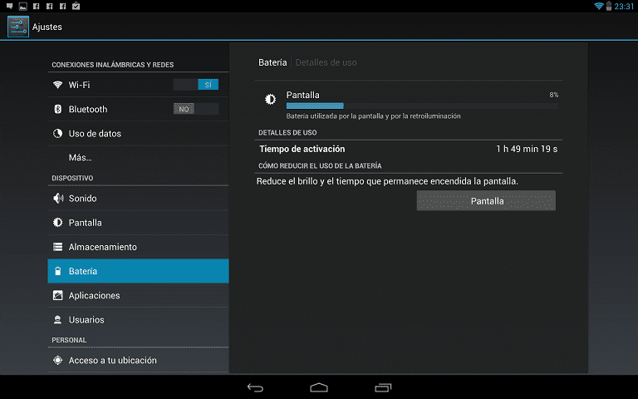Image resolution: width=638 pixels, height=399 pixels.
Task: Open the Bluetooth settings entry
Action: (139, 109)
